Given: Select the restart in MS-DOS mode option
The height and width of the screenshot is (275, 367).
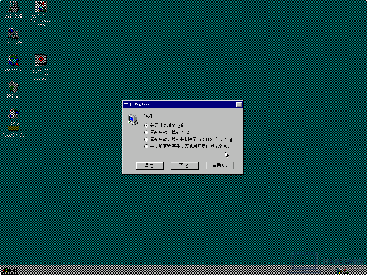Looking at the screenshot, I should pyautogui.click(x=189, y=139).
